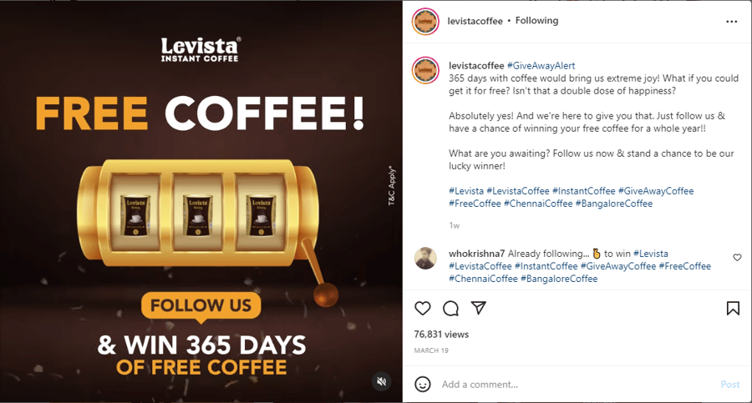Focus the Add a comment field
752x403 pixels.
(576, 385)
